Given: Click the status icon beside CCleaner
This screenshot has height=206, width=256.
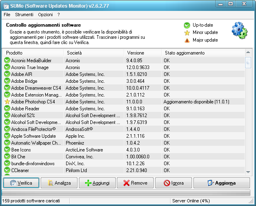Looking at the screenshot, I should 7,170.
